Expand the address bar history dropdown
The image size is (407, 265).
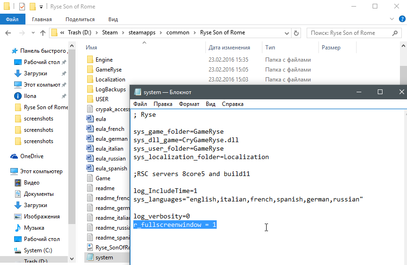click(286, 33)
